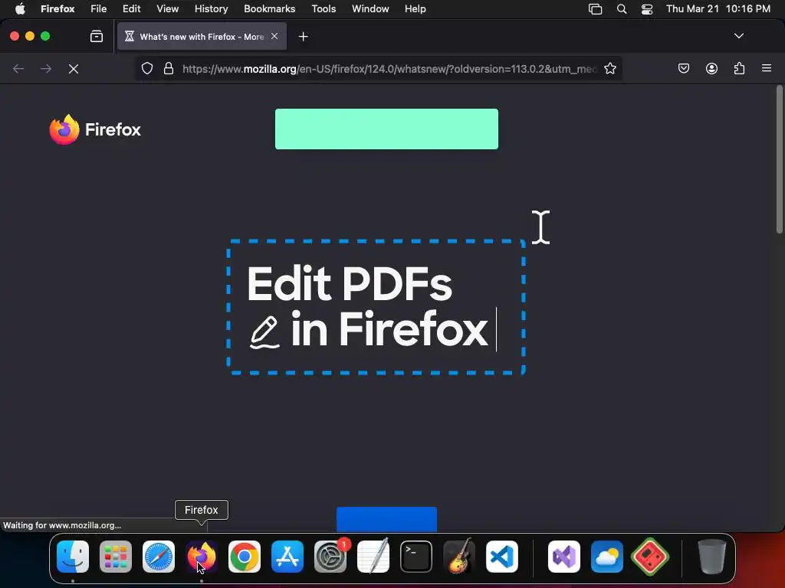The image size is (785, 588).
Task: Click the Firefox logo on the page
Action: click(95, 129)
